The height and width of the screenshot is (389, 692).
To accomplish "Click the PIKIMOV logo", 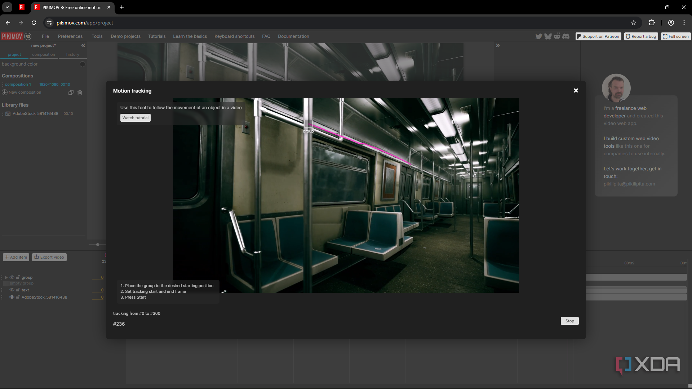I will point(12,36).
